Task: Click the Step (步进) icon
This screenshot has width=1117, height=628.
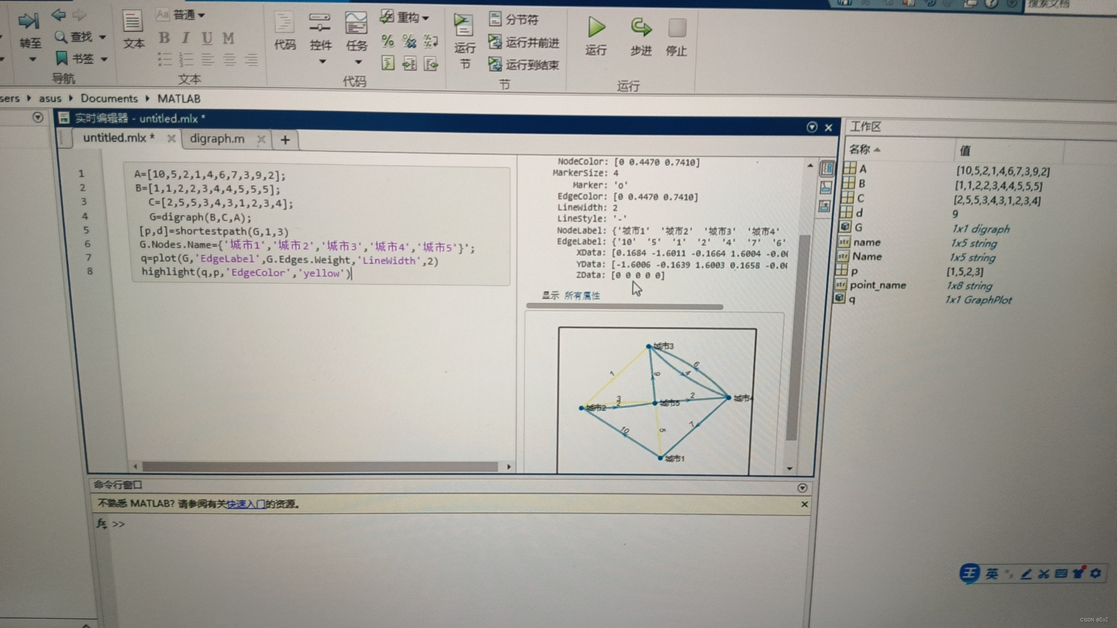Action: pyautogui.click(x=641, y=28)
